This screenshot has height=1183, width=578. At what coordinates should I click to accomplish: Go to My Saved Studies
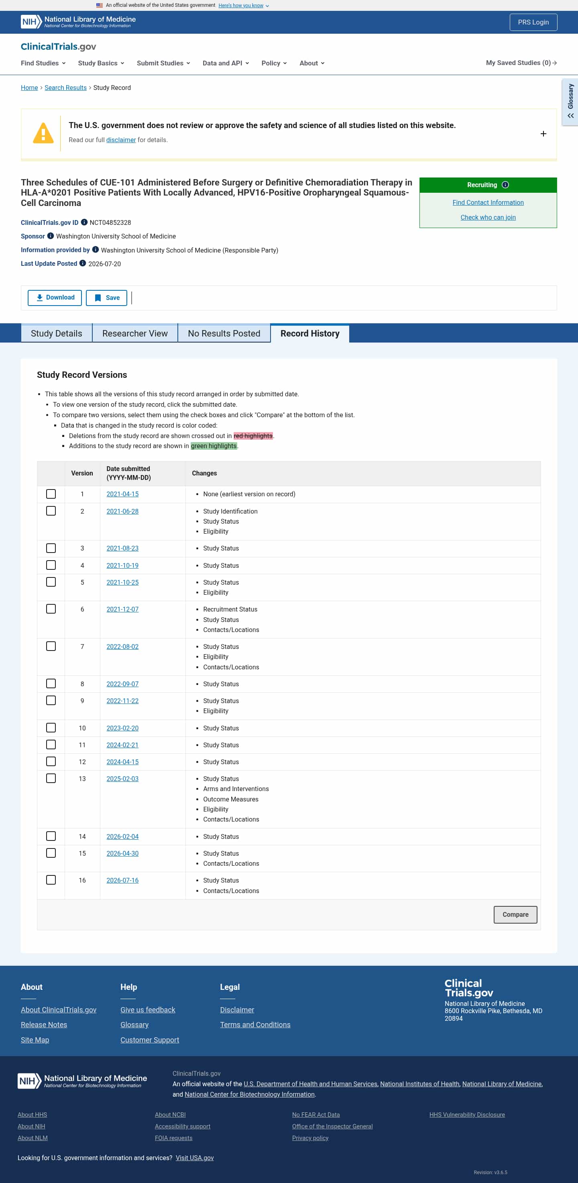point(521,63)
